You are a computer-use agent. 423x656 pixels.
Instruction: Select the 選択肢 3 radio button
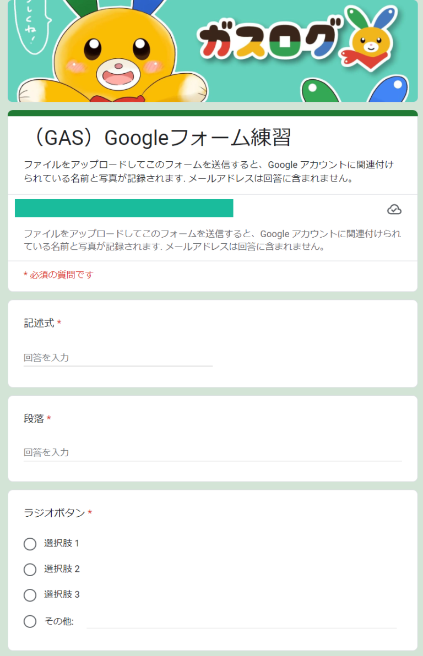point(30,595)
